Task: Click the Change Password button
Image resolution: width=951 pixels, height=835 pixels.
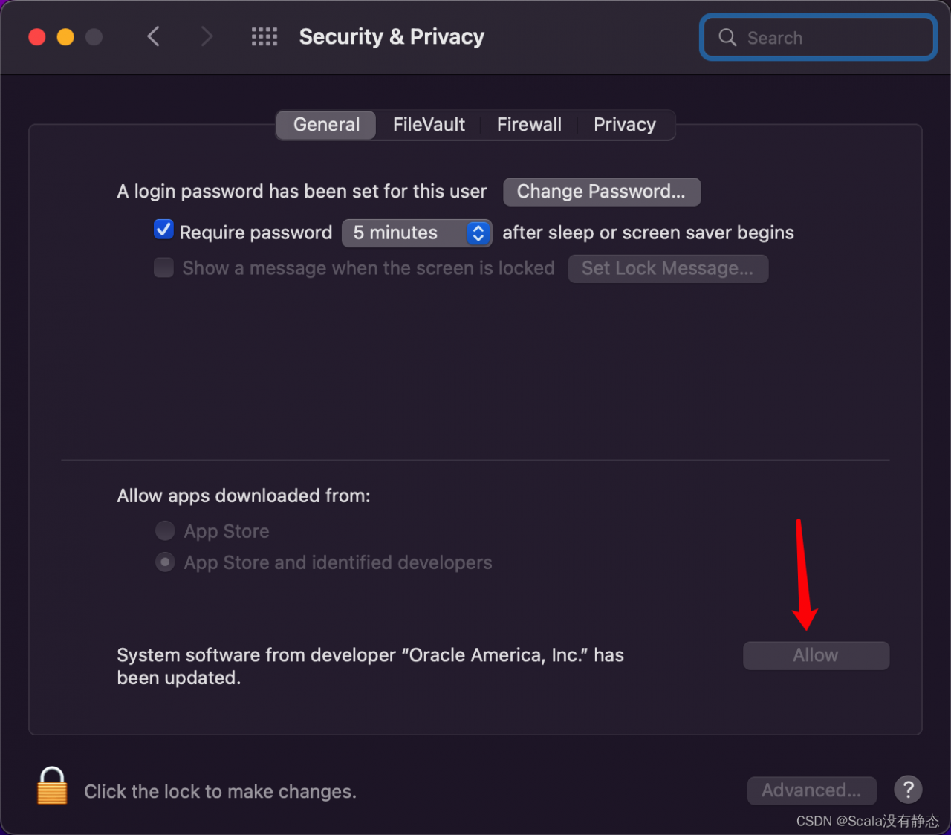Action: [602, 192]
